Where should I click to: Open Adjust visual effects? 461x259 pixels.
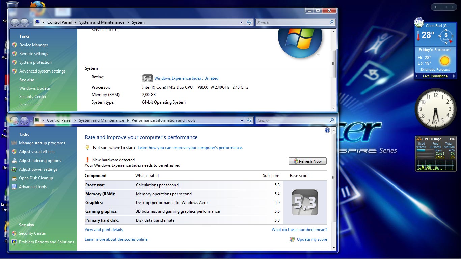tap(36, 152)
